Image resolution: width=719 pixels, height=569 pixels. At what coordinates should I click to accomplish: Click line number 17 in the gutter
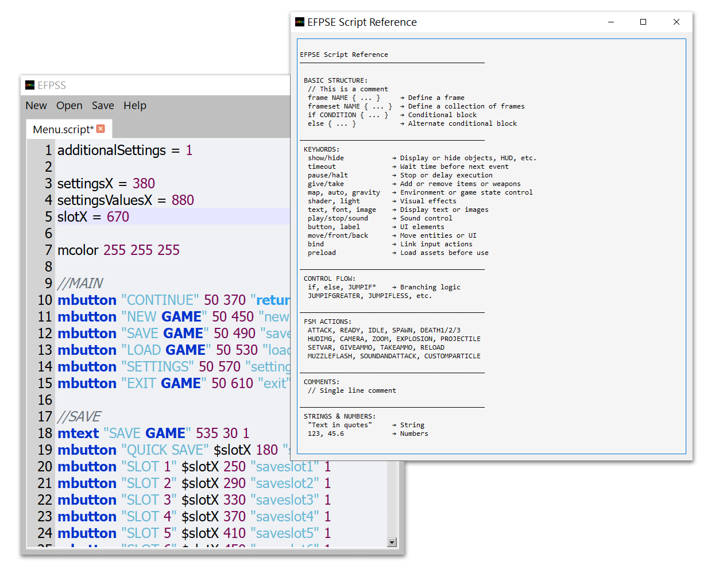(x=45, y=417)
